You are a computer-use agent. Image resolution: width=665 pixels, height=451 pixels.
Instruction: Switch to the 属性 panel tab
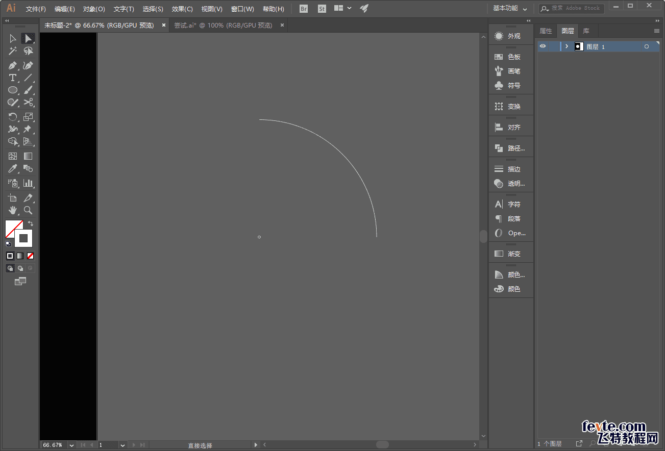tap(546, 31)
